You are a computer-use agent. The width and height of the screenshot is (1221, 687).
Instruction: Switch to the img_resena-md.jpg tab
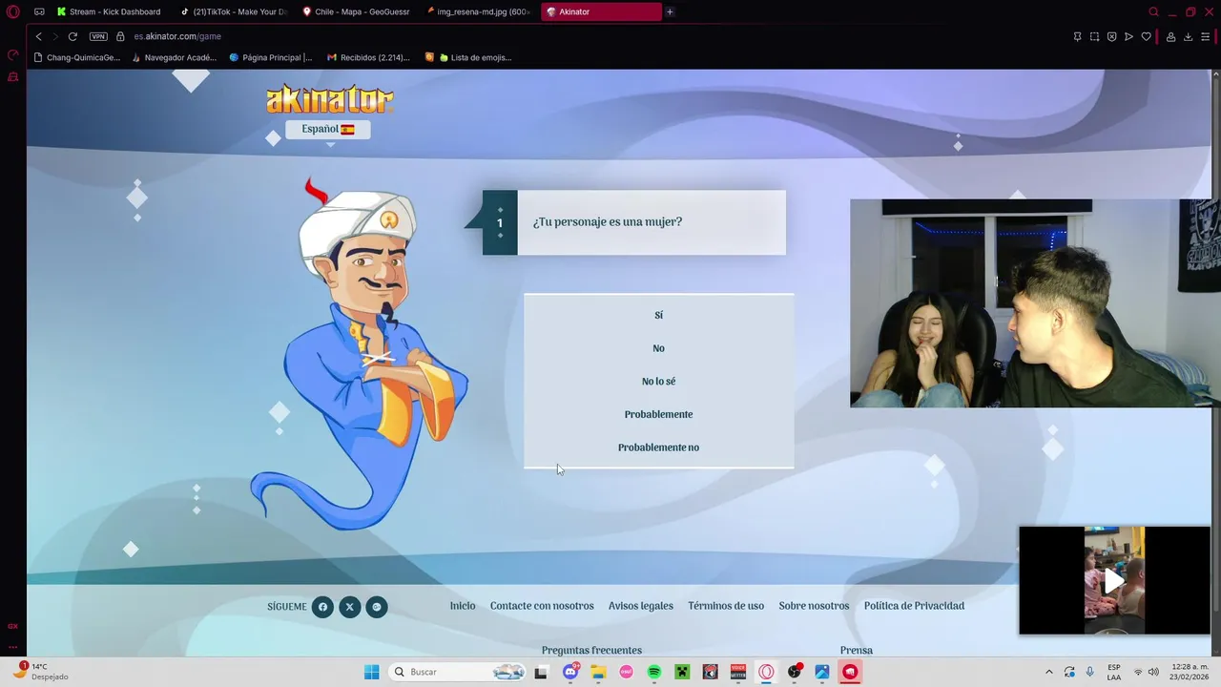(477, 11)
